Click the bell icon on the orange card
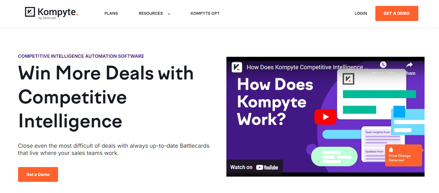The image size is (439, 193). 391,150
